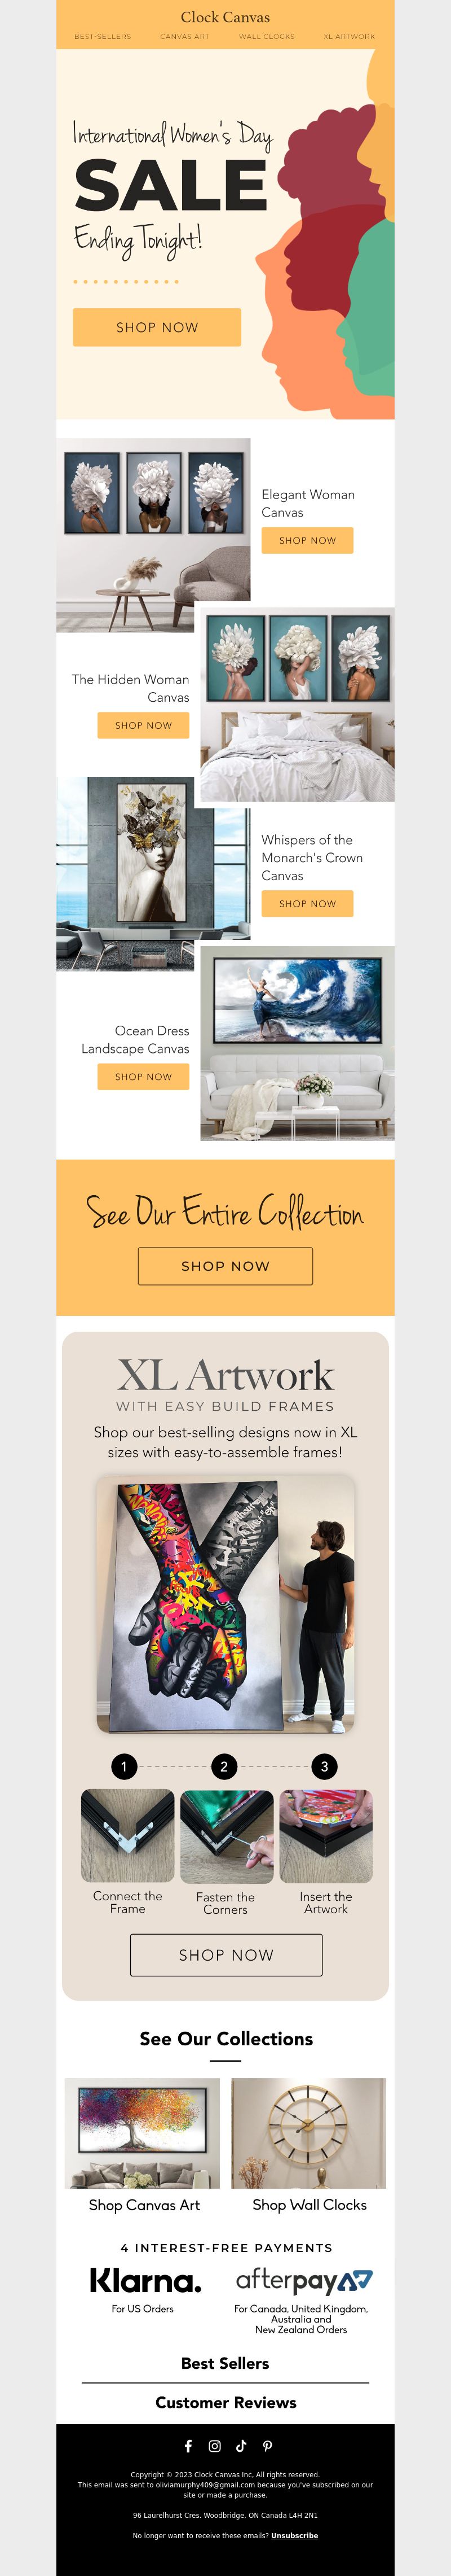Open Customer Reviews heading link
The image size is (451, 2576).
click(x=225, y=2402)
